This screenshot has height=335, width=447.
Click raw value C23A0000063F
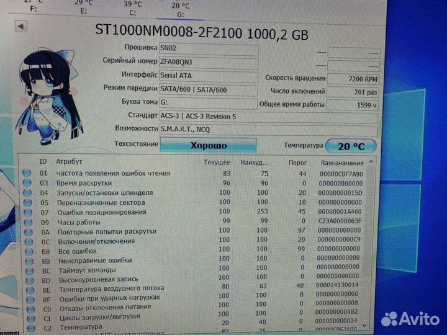(x=340, y=221)
